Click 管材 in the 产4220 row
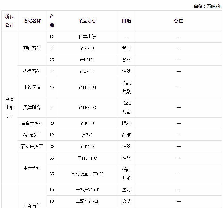This screenshot has height=208, width=223. [126, 48]
